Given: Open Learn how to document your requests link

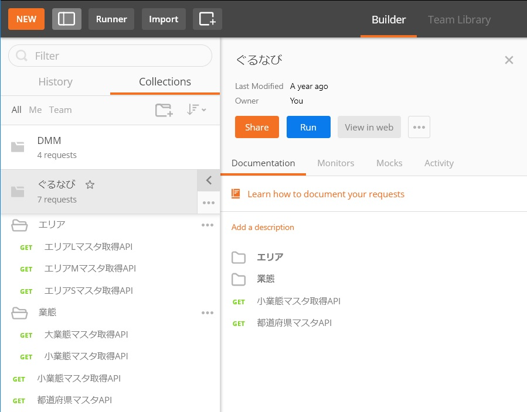Looking at the screenshot, I should coord(326,194).
